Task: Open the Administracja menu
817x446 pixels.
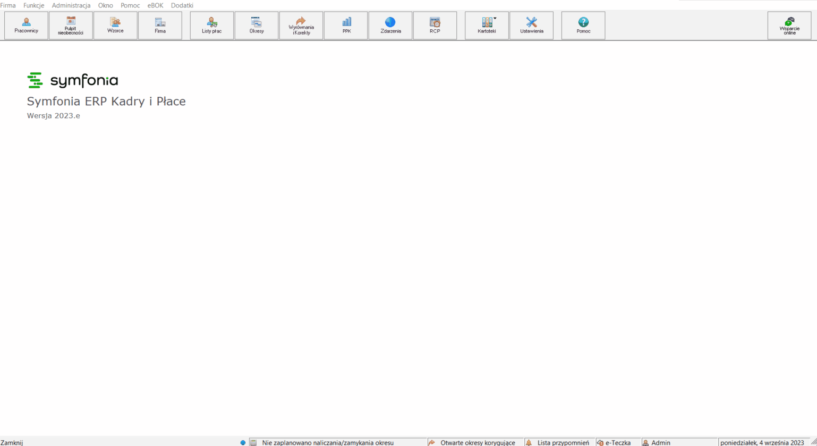Action: (71, 5)
